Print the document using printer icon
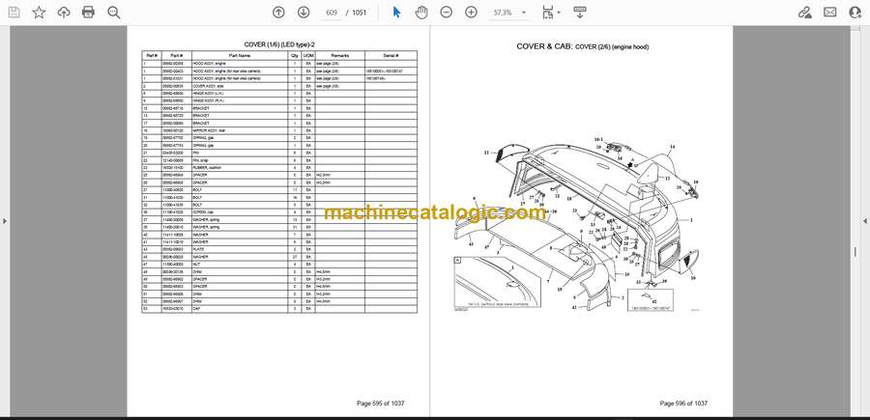Image resolution: width=870 pixels, height=420 pixels. point(88,13)
